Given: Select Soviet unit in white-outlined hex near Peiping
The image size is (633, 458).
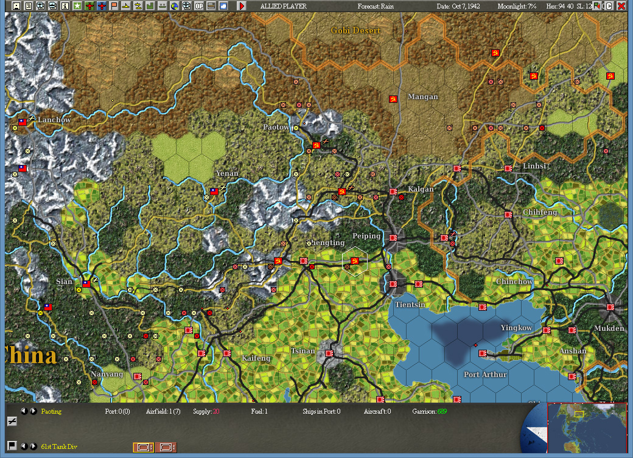Looking at the screenshot, I should [355, 261].
